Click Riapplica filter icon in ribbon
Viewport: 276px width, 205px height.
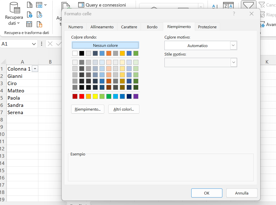262,15
